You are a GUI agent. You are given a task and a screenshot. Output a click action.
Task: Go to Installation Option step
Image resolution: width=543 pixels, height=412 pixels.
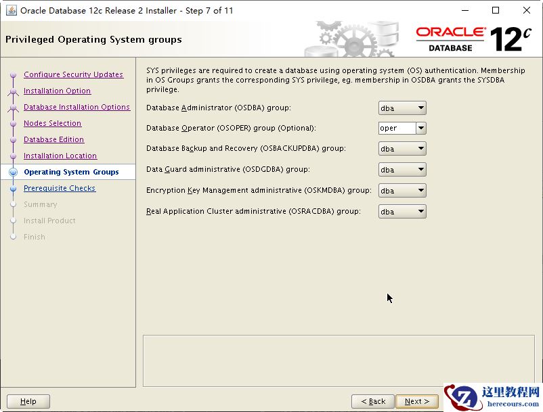pyautogui.click(x=57, y=91)
